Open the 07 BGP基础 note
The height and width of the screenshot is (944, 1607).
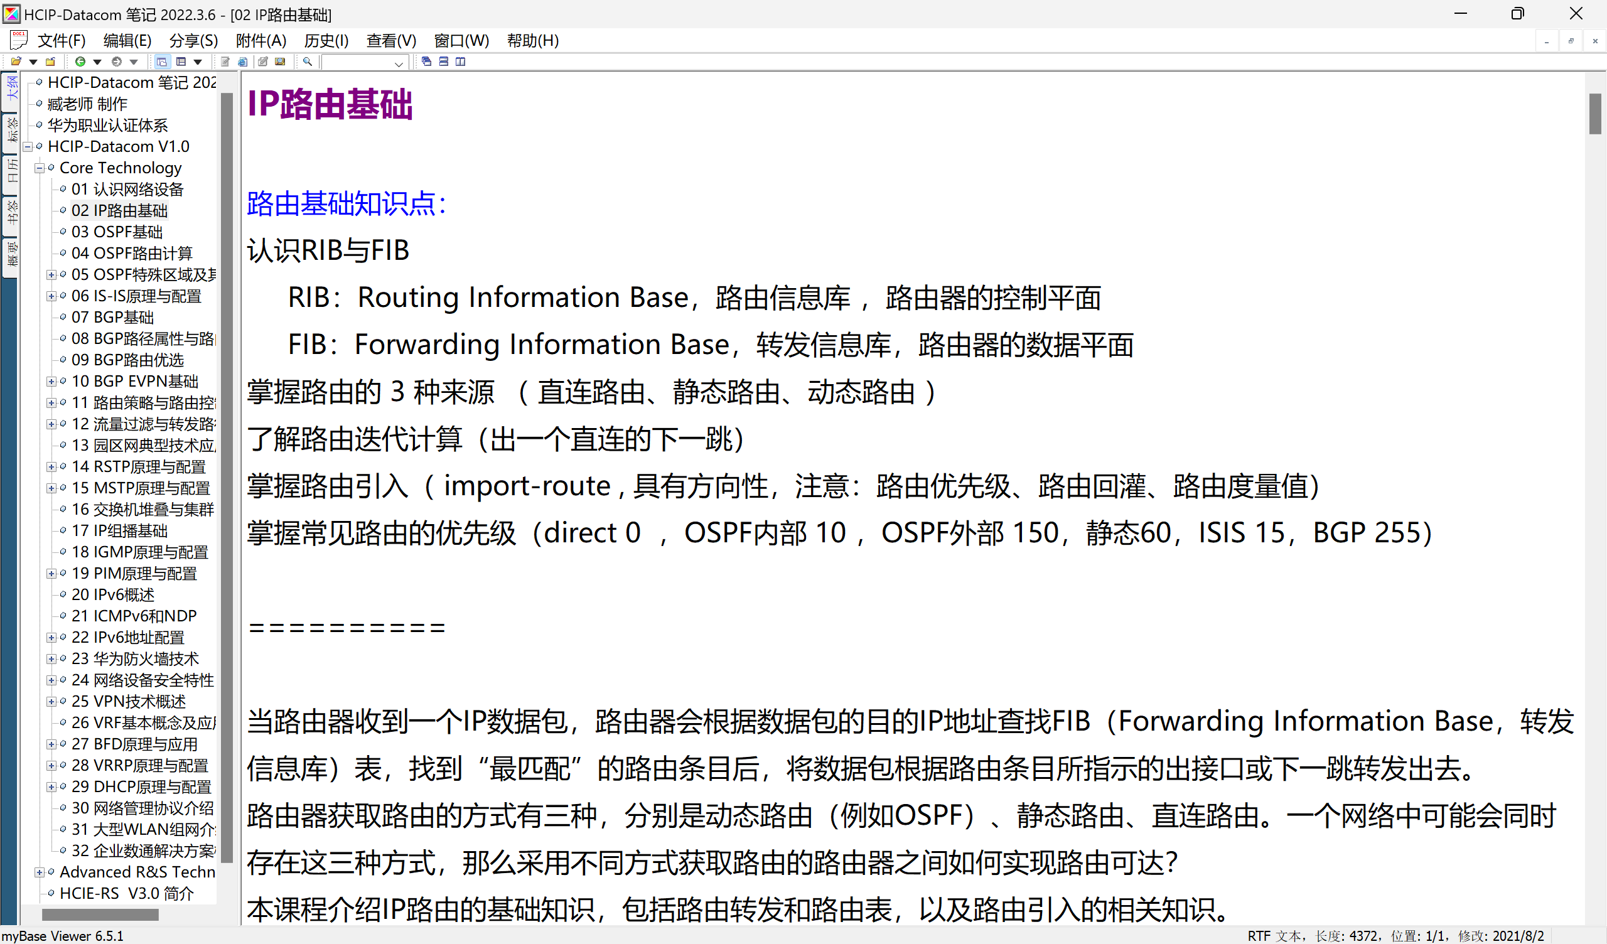[112, 318]
